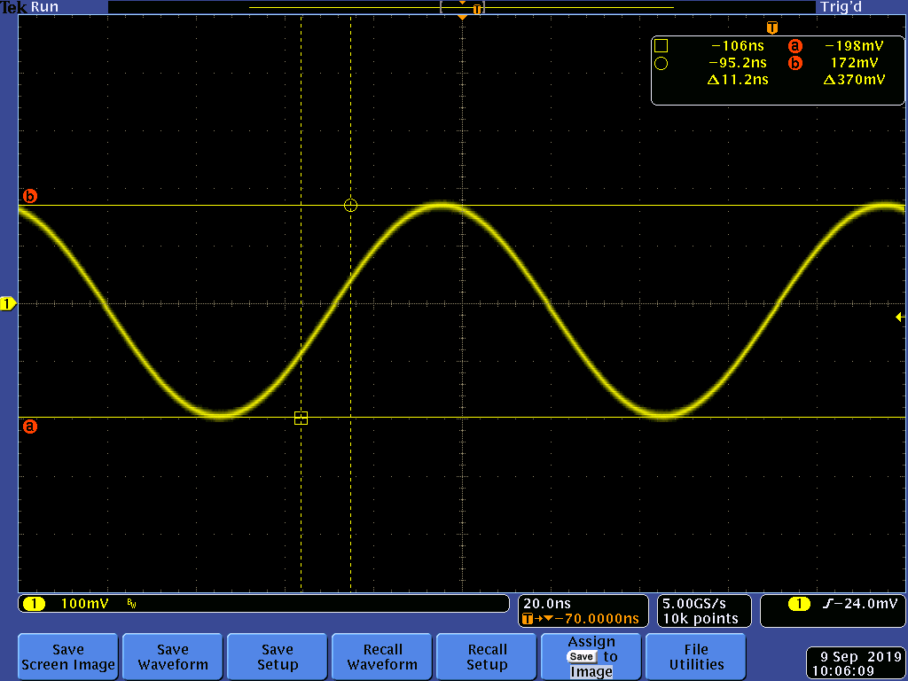Click the -198mV cursor a readout
Viewport: 908px width, 681px height.
click(854, 46)
